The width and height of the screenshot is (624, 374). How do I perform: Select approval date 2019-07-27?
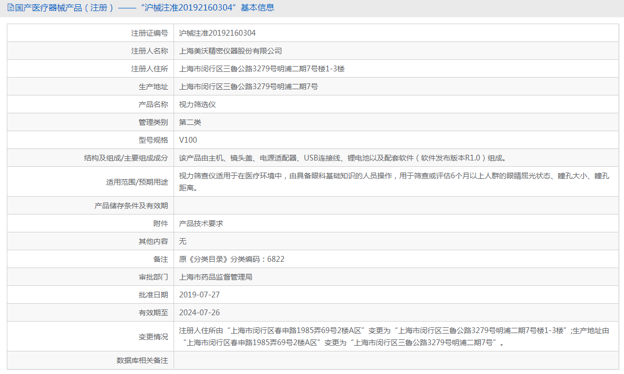pos(199,295)
